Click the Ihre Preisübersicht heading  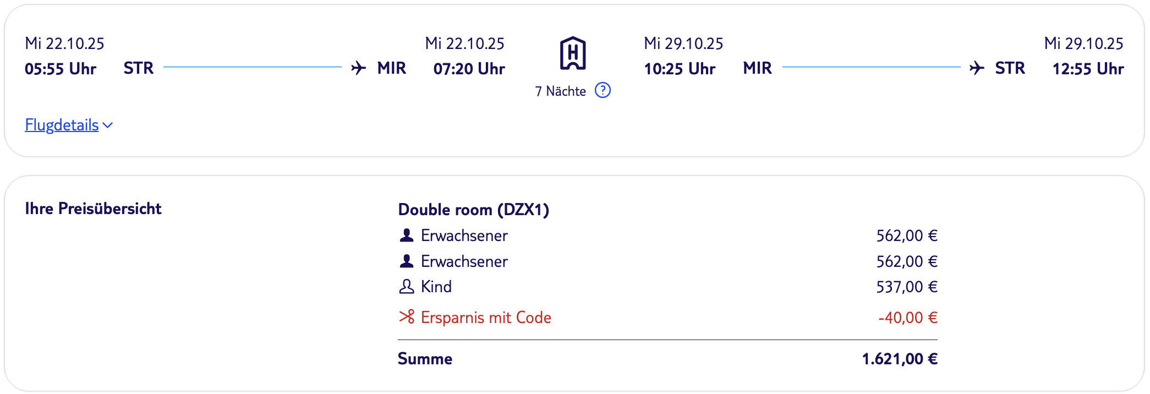click(x=93, y=209)
